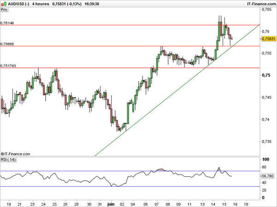Open the IT-Finance.com link at top right

coord(261,4)
